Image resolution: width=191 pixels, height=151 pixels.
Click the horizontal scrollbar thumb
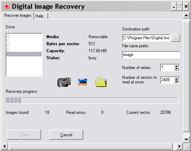(x=91, y=146)
